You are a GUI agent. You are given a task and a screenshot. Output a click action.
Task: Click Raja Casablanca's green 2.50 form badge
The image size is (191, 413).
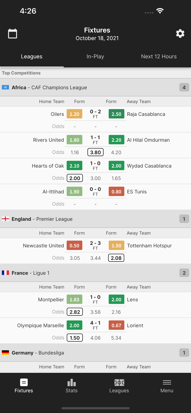coord(116,114)
